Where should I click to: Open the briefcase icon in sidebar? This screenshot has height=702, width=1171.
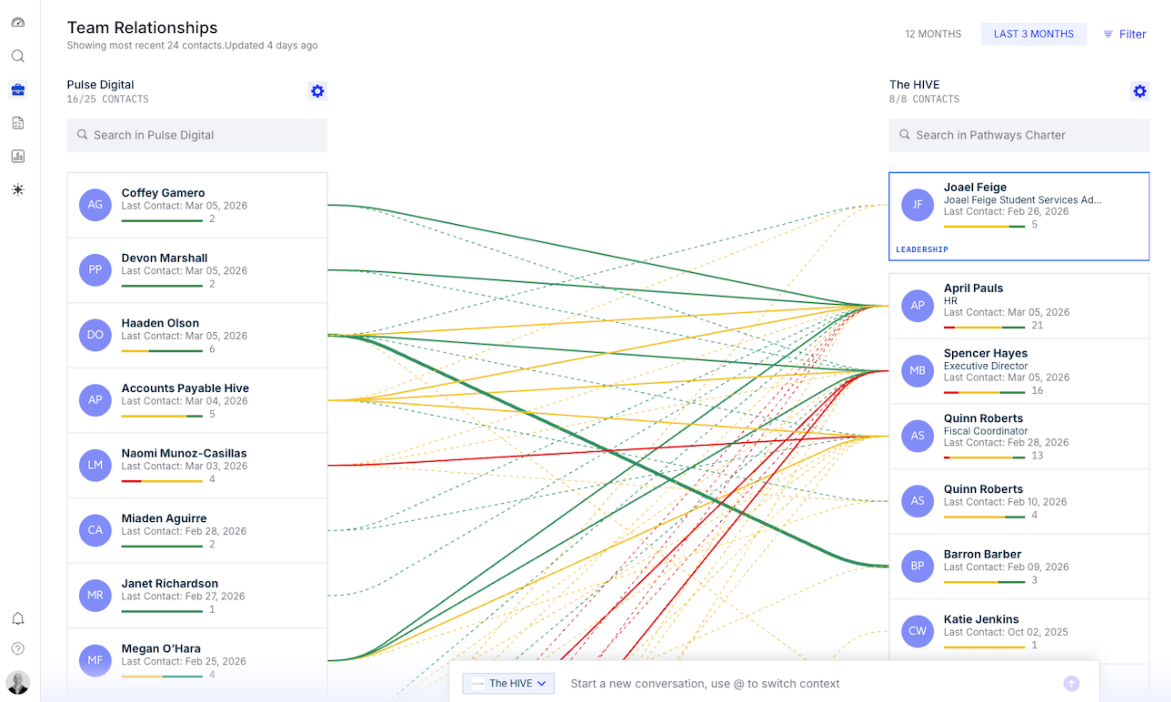point(18,89)
